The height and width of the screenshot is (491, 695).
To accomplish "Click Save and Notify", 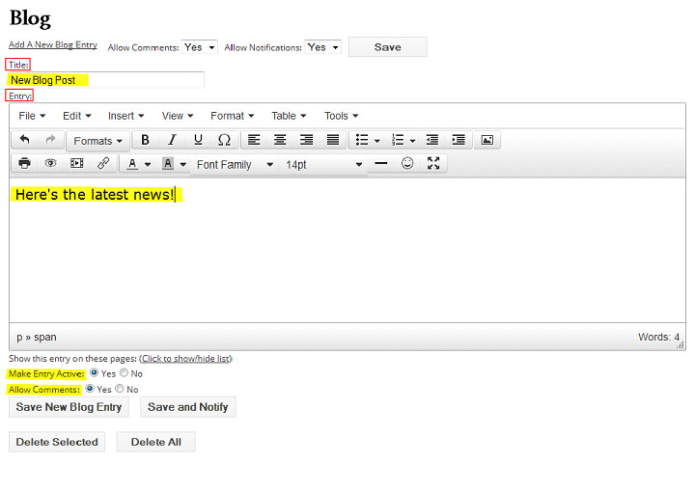I will [188, 407].
